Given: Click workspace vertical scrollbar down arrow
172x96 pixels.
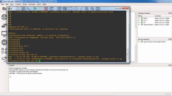Looking at the screenshot, I should 136,60.
